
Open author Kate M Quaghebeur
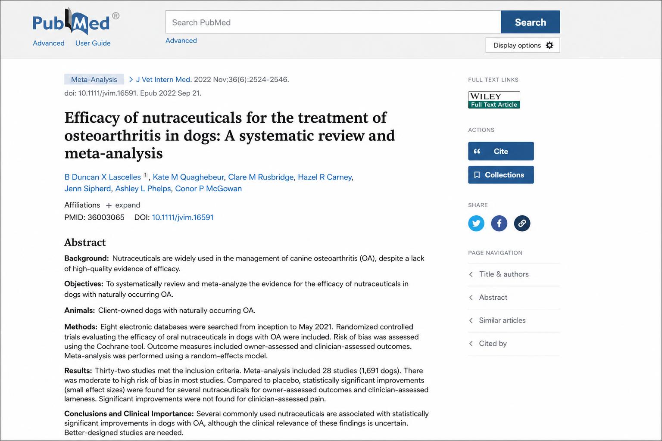tap(188, 177)
